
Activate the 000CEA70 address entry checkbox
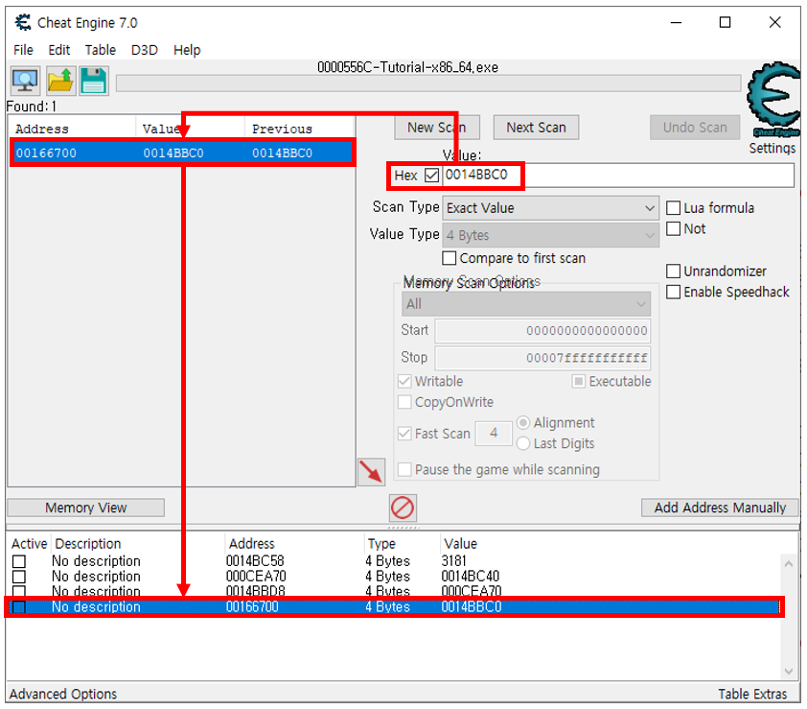pyautogui.click(x=19, y=577)
